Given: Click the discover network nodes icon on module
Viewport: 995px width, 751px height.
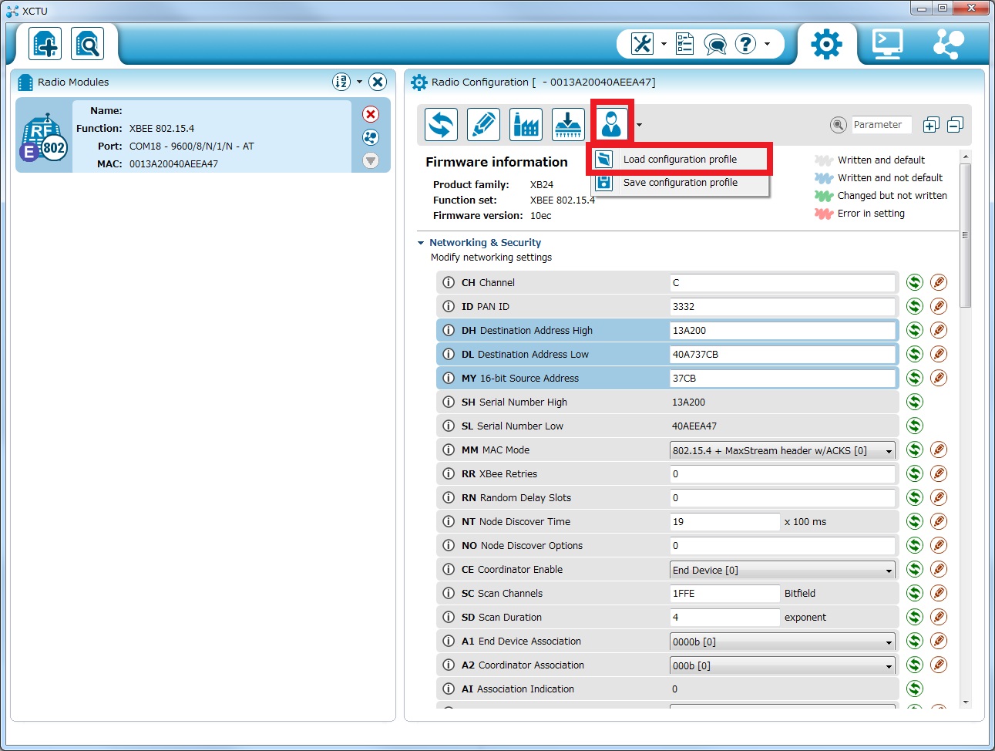Looking at the screenshot, I should click(x=371, y=137).
